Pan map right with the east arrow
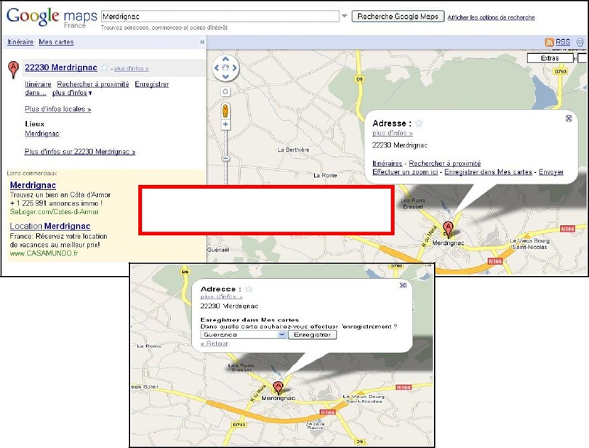The image size is (589, 448). 235,68
